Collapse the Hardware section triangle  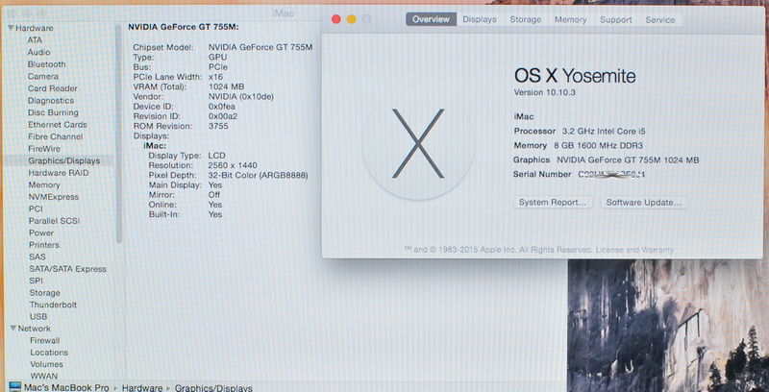[x=11, y=28]
